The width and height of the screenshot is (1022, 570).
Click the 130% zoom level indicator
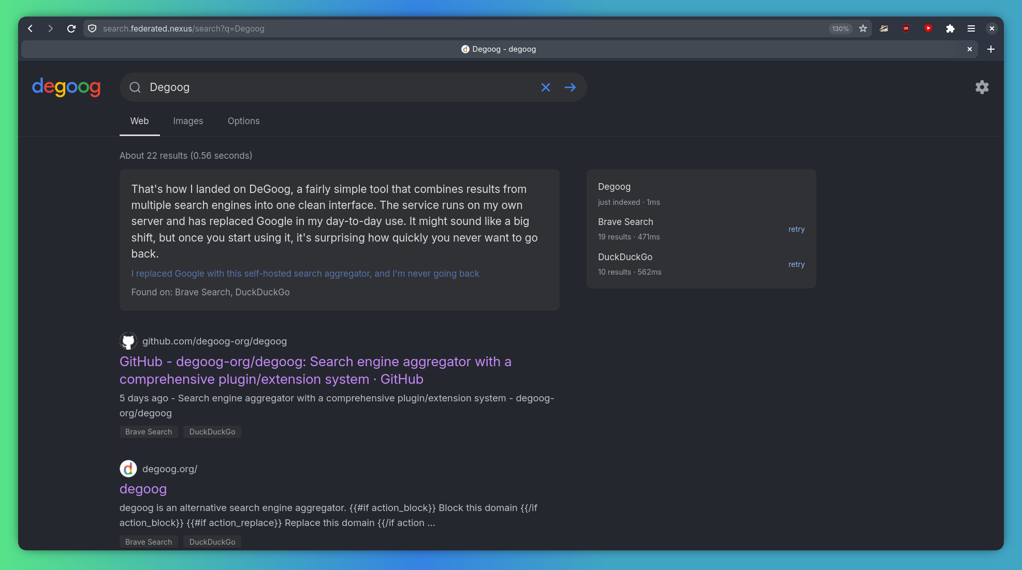click(840, 28)
